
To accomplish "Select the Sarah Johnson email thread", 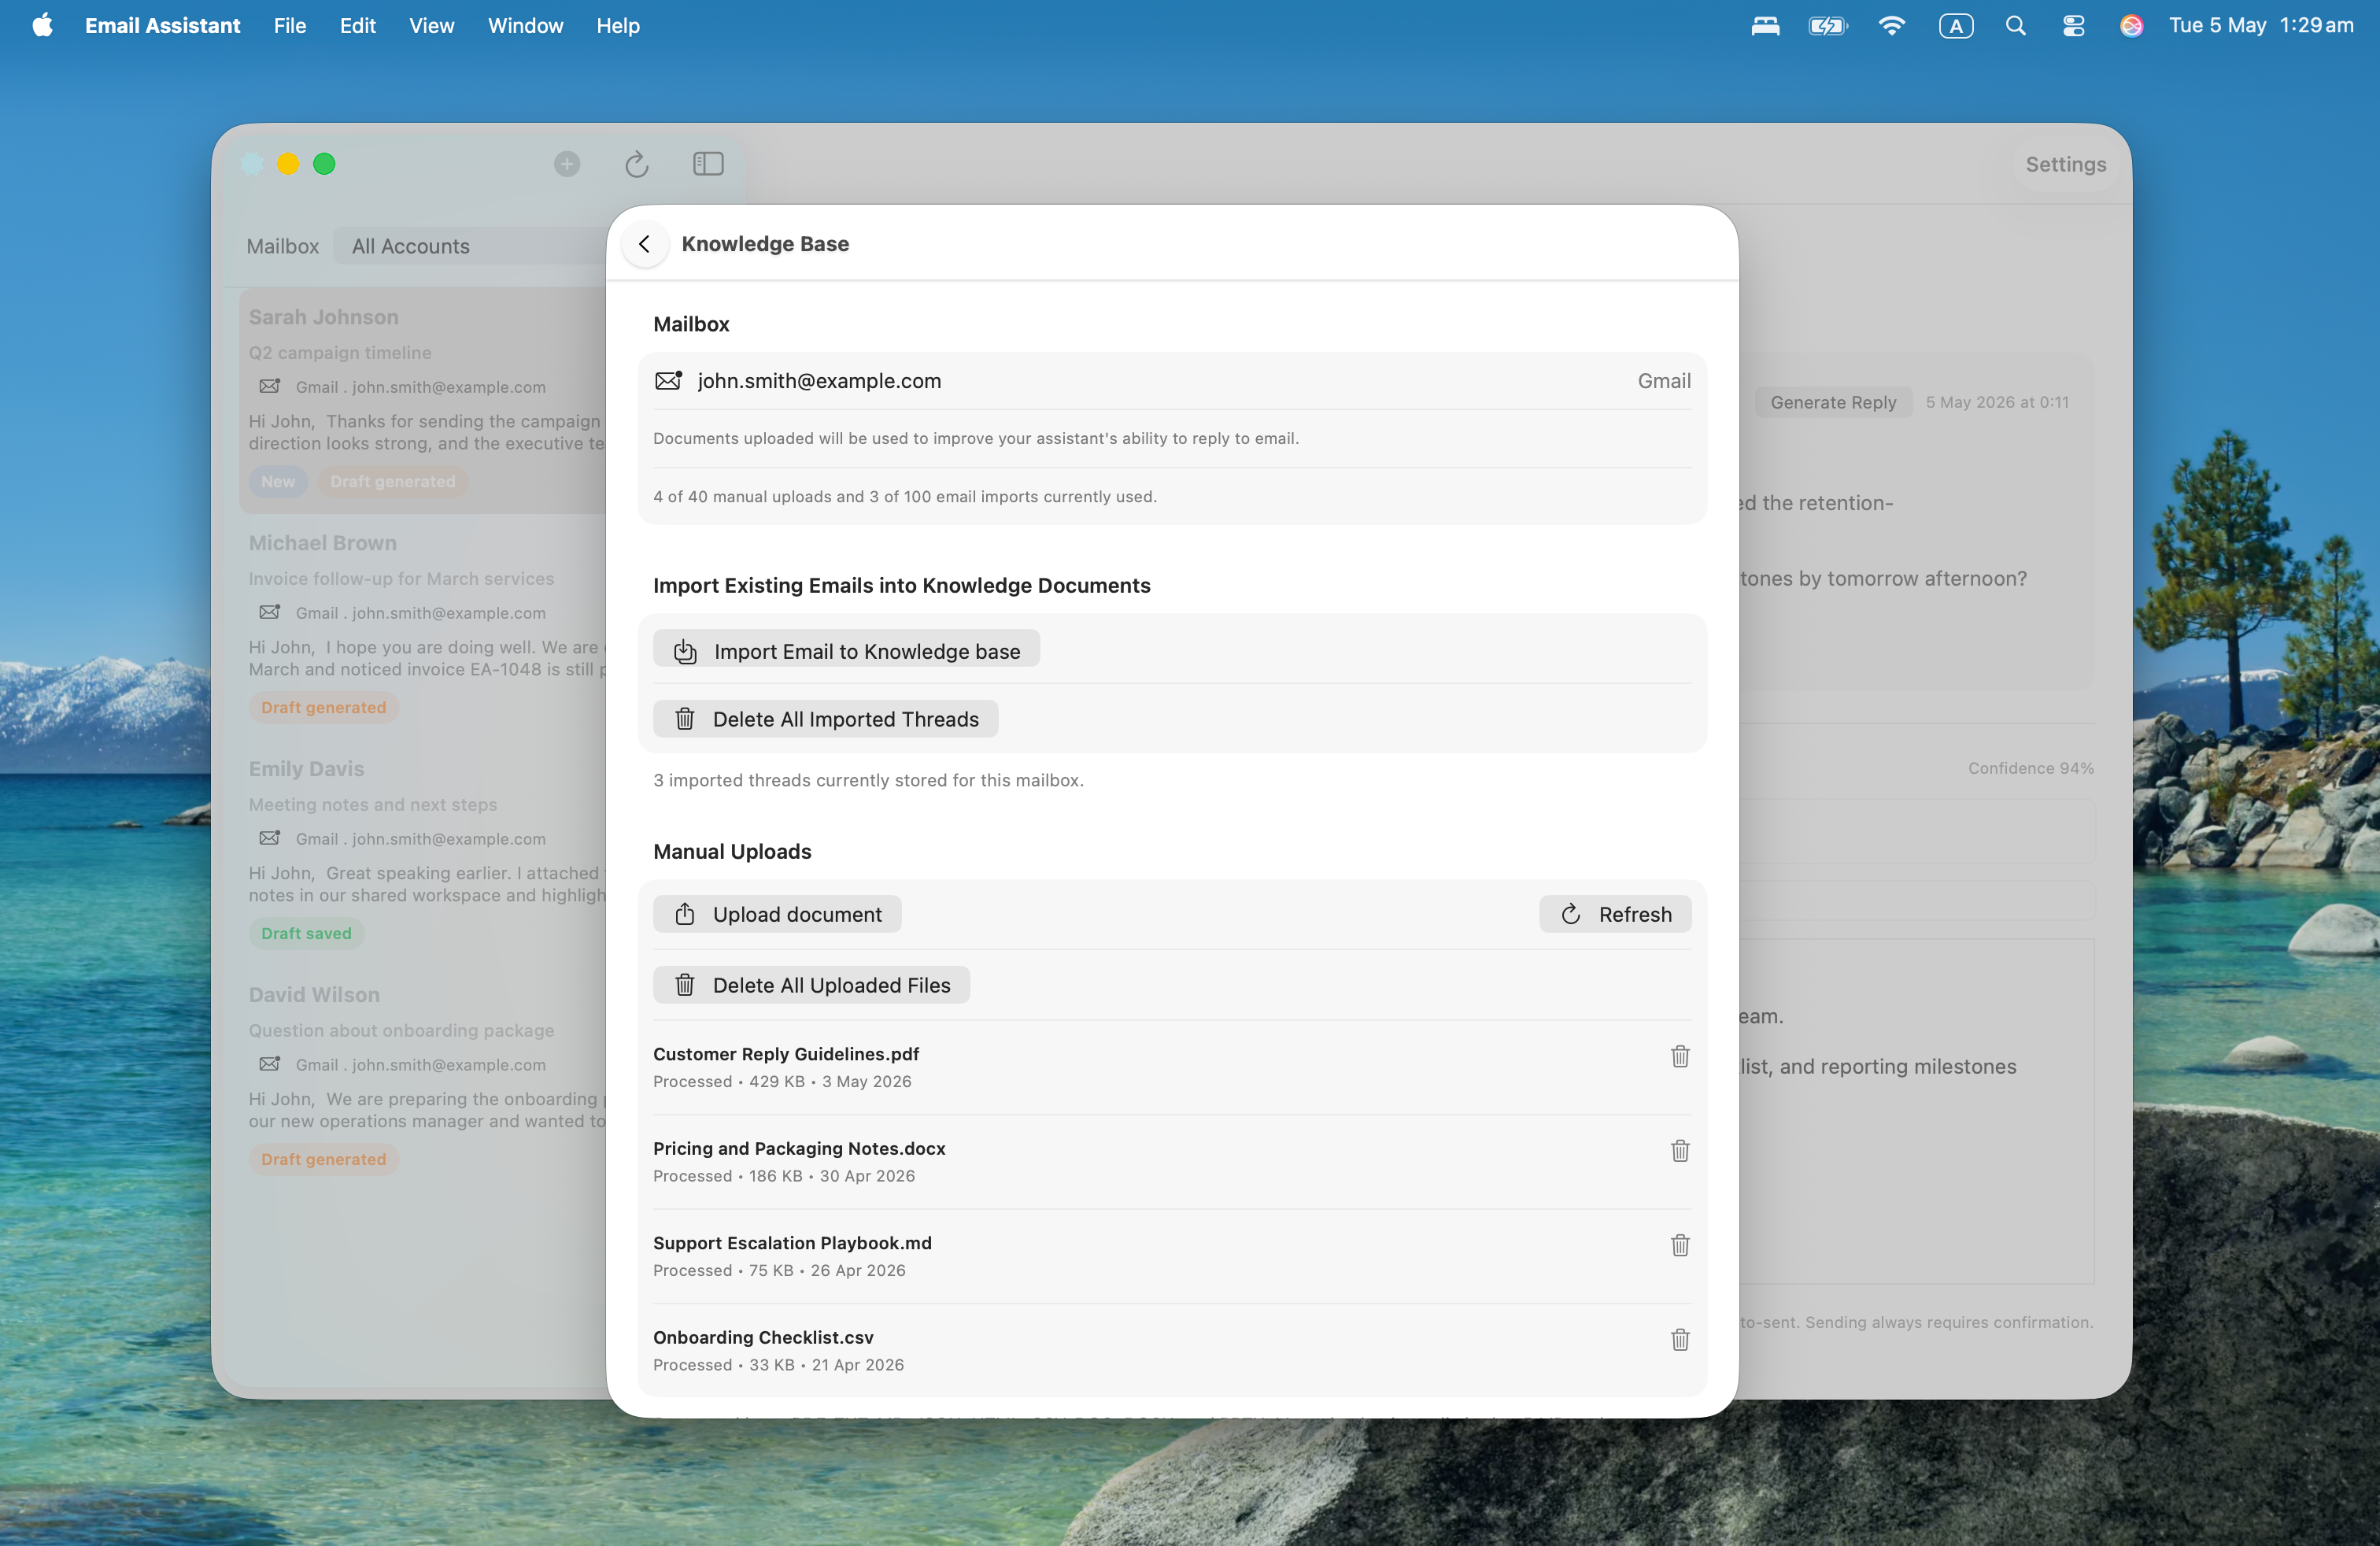I will coord(423,400).
